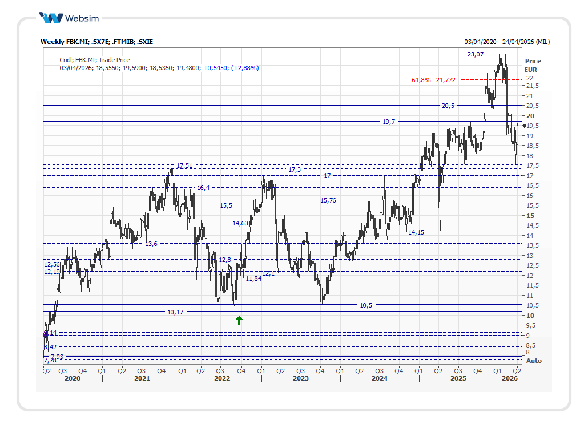This screenshot has height=428, width=588.
Task: Click the date range 03/04/2020 - 24/04/2026
Action: (x=507, y=42)
